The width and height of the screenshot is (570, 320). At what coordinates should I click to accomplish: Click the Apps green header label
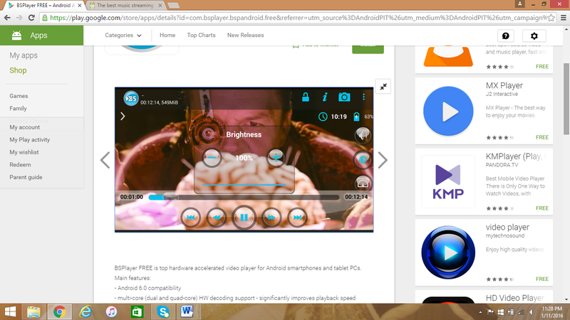[x=38, y=35]
